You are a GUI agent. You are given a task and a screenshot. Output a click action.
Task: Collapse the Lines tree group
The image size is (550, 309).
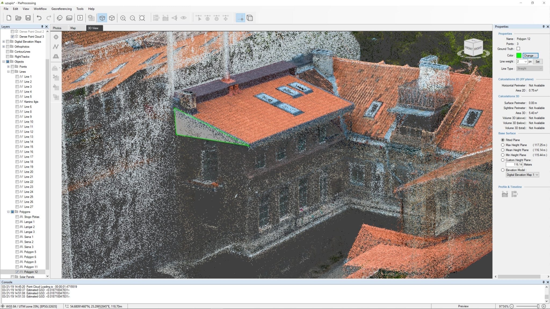(x=8, y=72)
